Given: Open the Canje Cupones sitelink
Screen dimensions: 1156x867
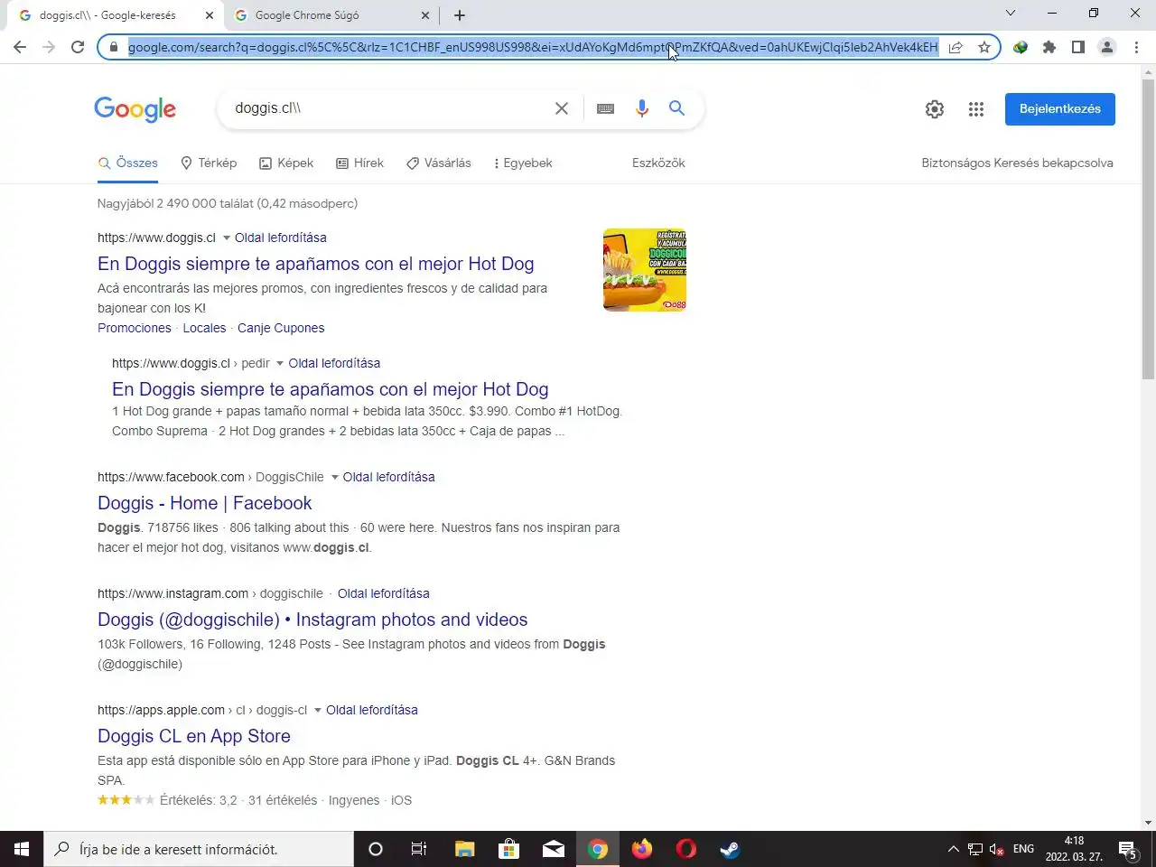Looking at the screenshot, I should tap(281, 328).
